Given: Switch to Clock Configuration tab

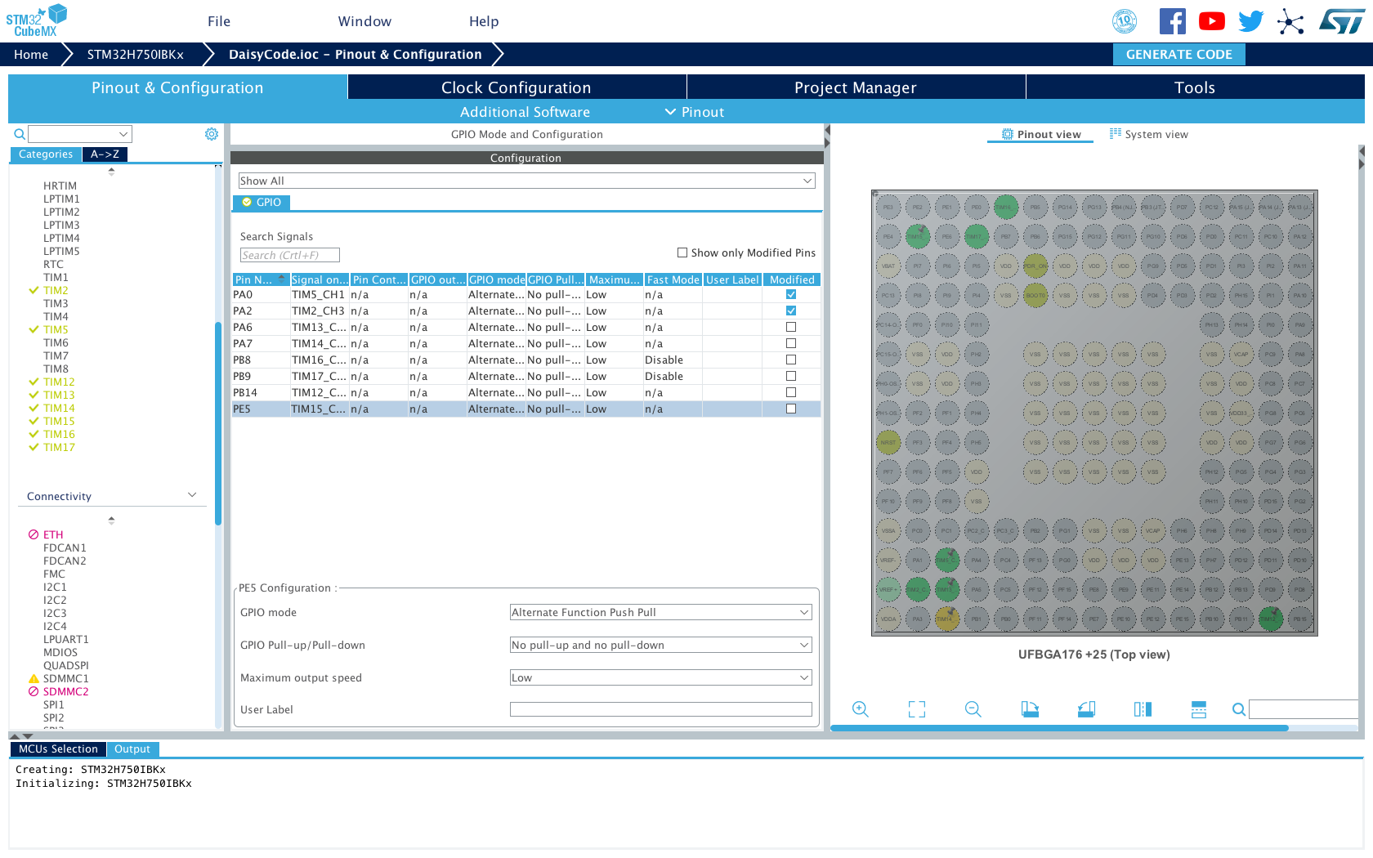Looking at the screenshot, I should tap(517, 87).
